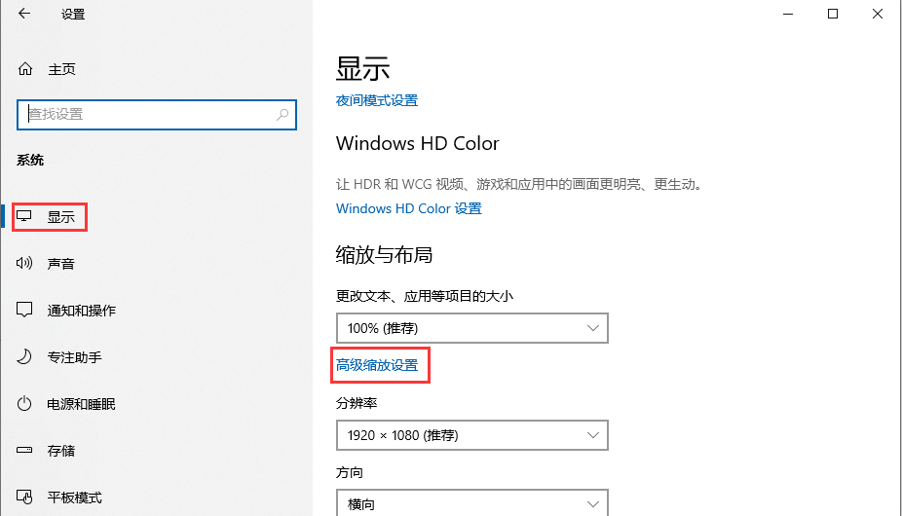Open the 夜间模式设置 link
The height and width of the screenshot is (516, 902).
click(x=377, y=100)
